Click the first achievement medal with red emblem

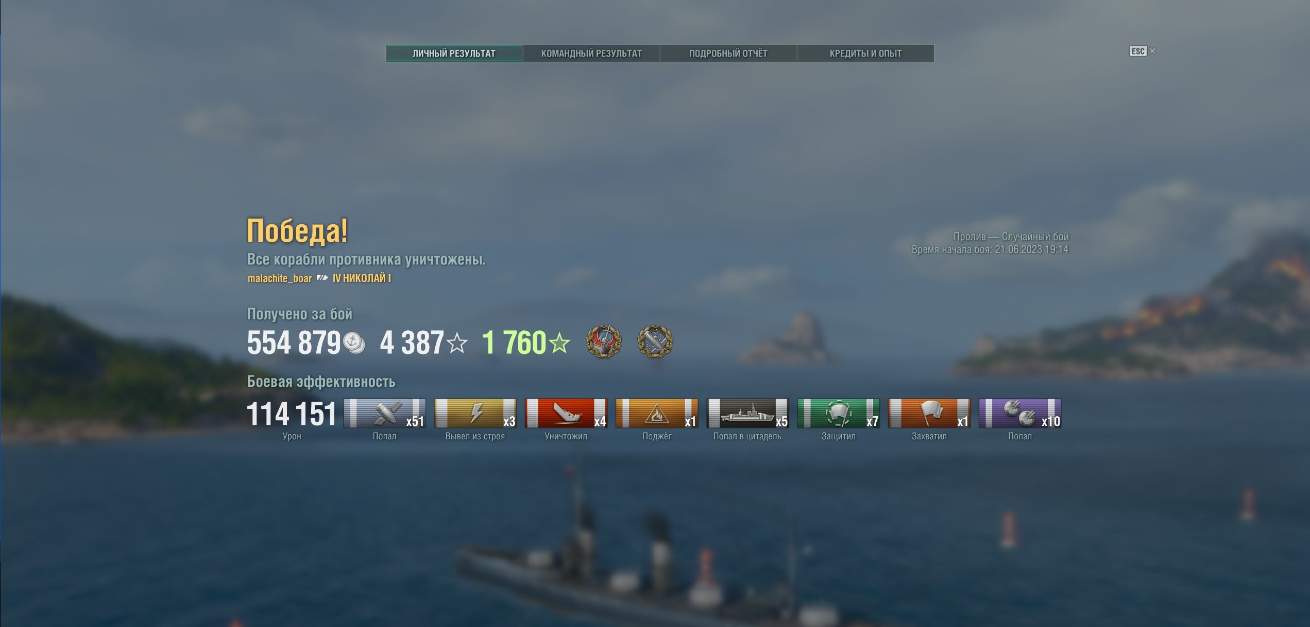pyautogui.click(x=604, y=342)
